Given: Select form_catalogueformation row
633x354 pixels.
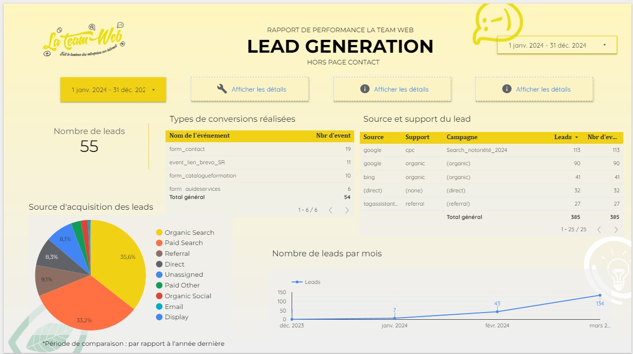Looking at the screenshot, I should [x=260, y=176].
